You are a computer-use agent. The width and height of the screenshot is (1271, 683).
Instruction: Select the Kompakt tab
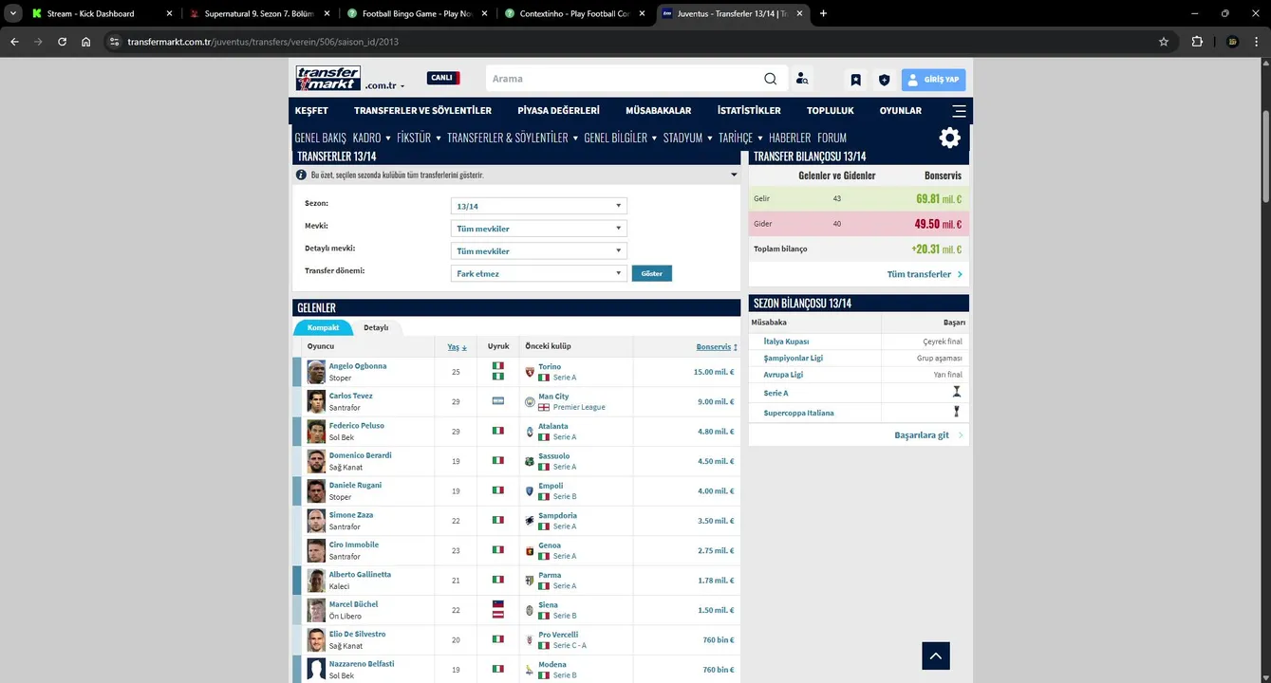point(323,327)
